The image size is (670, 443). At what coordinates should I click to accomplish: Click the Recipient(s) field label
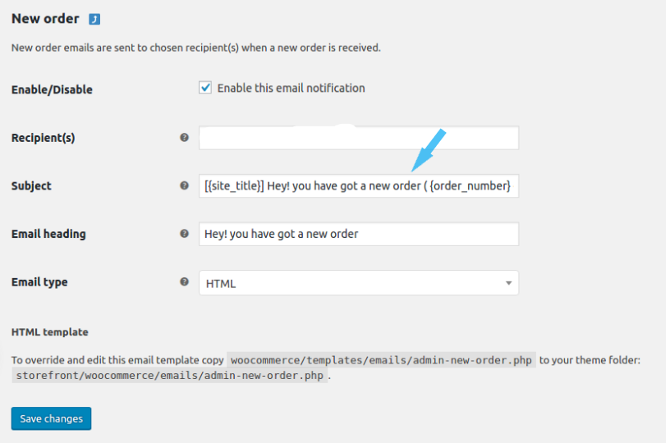point(43,138)
